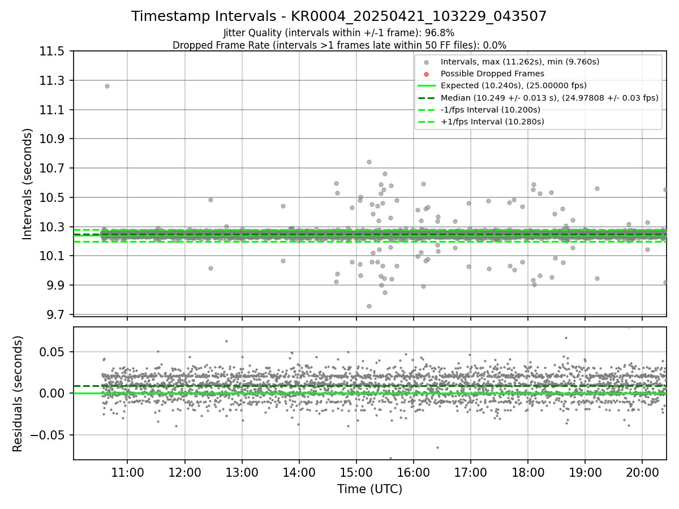Click the 'Residuals (seconds)' y-axis label

(18, 394)
